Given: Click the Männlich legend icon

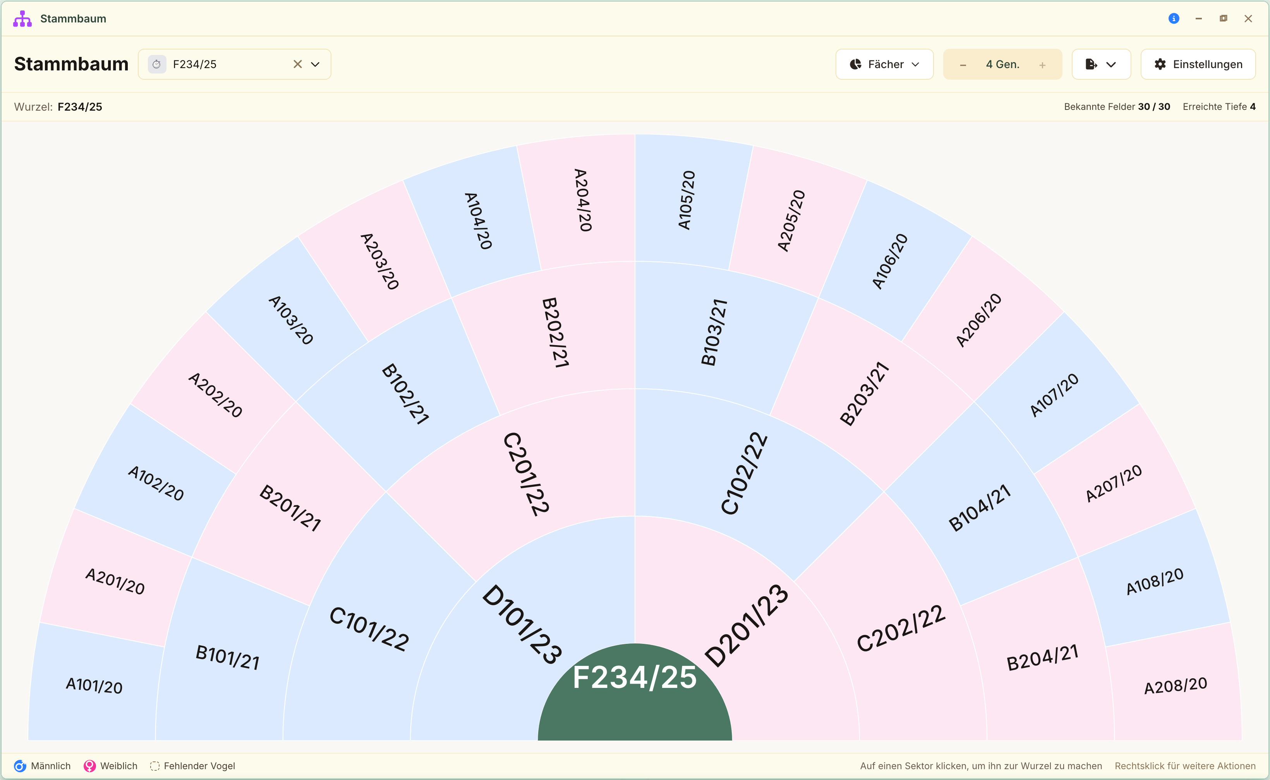Looking at the screenshot, I should coord(20,766).
